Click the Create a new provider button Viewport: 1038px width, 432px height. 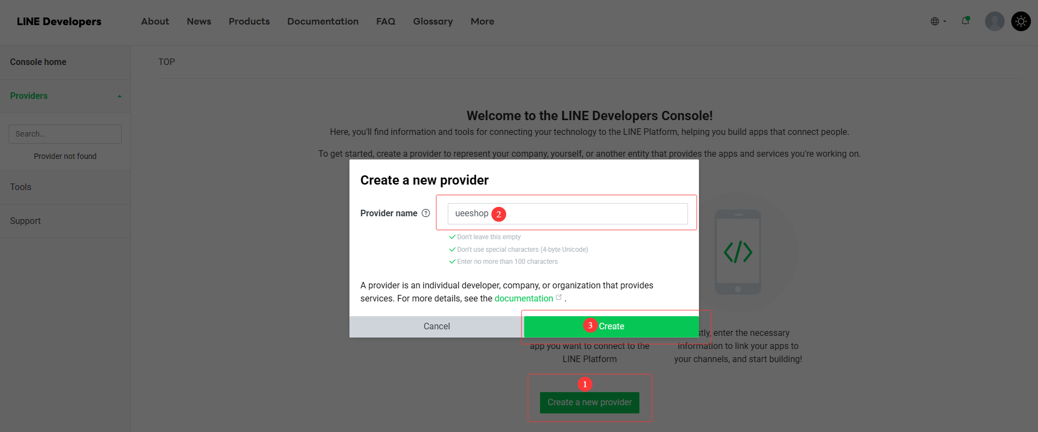click(589, 403)
